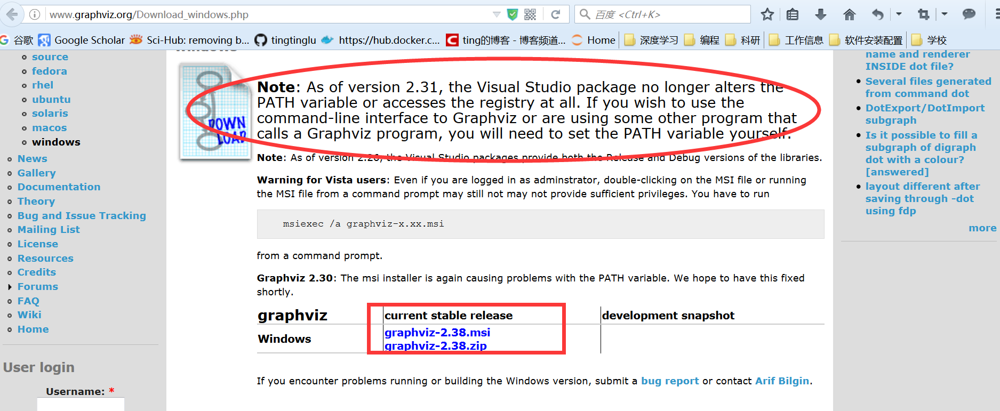Open the Wiki link
Screen dimensions: 1000x411
29,315
